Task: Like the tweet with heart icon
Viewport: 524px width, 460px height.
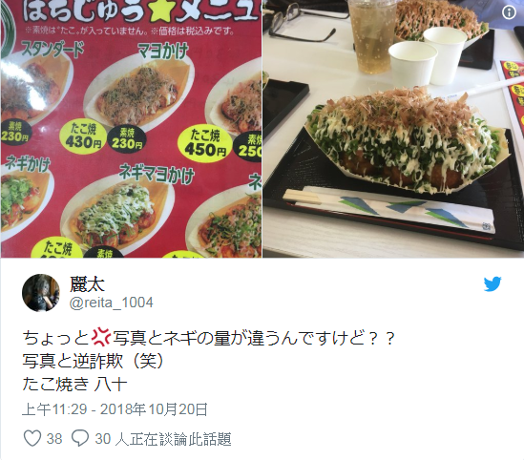Action: [x=32, y=438]
